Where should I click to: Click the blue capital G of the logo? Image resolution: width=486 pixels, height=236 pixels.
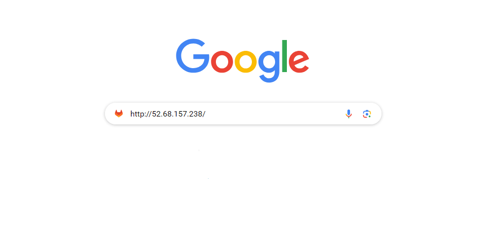(193, 56)
